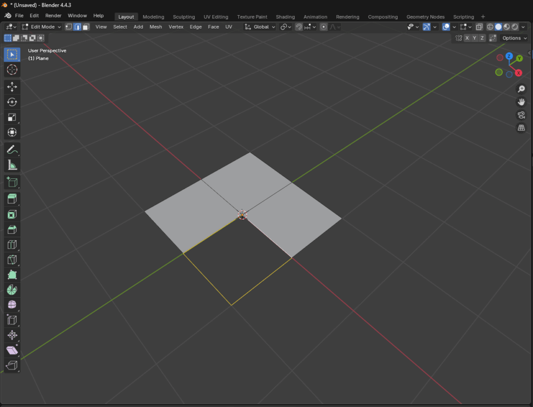Select the Smooth vertices tool
This screenshot has height=407, width=533.
click(x=12, y=305)
